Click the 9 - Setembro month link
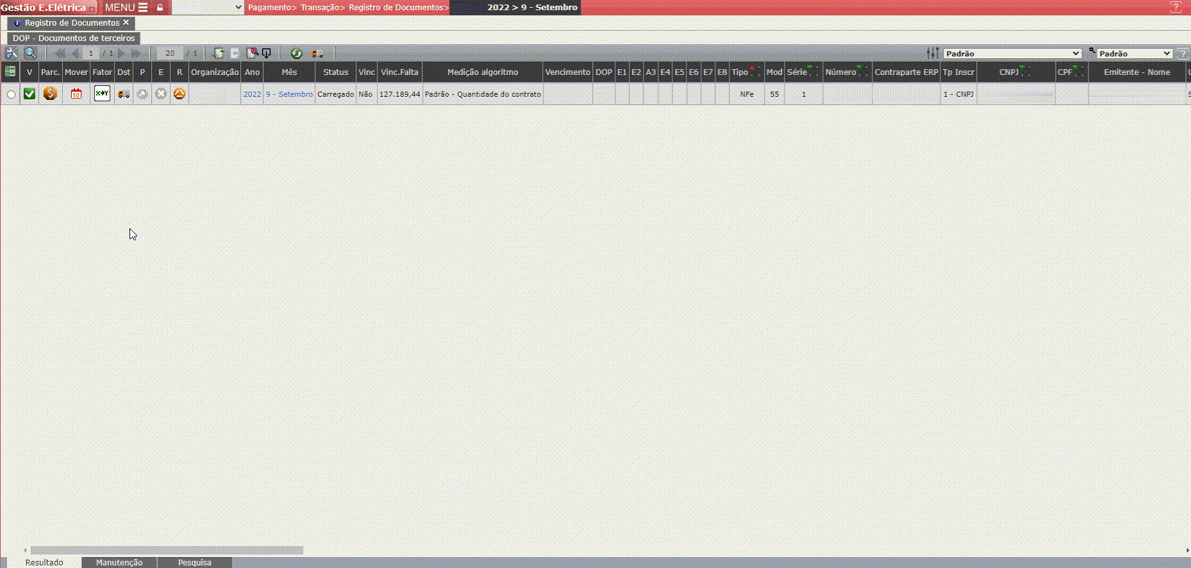The width and height of the screenshot is (1191, 568). (x=289, y=94)
